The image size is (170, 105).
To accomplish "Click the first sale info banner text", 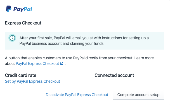I will (84, 41).
